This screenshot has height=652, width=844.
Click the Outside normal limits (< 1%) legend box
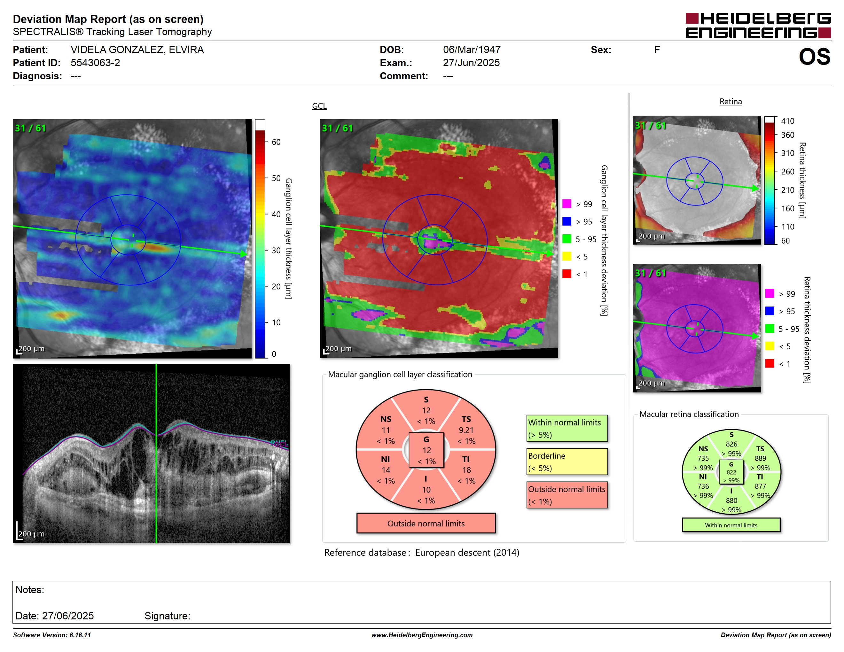coord(567,494)
